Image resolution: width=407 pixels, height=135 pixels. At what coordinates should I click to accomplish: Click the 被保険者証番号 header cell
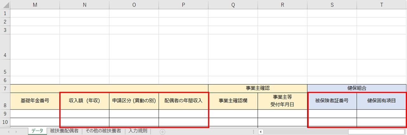(332, 101)
